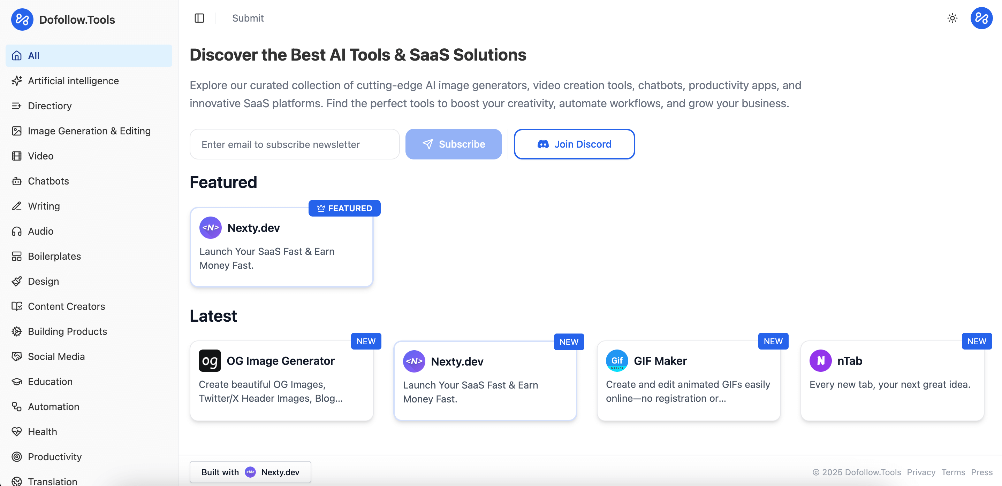Click the Join Discord button
1002x486 pixels.
click(x=574, y=144)
